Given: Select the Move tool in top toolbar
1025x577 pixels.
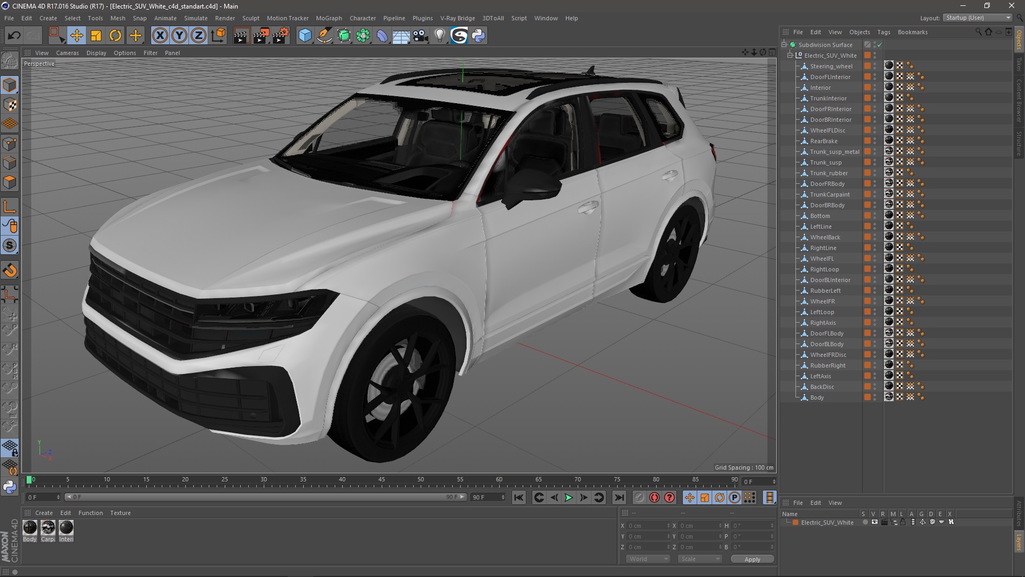Looking at the screenshot, I should pos(76,36).
